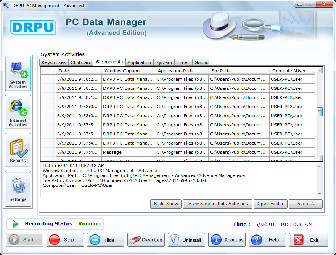This screenshot has width=336, height=255.
Task: Click the screenshot list scrollbar up arrow
Action: (320, 70)
